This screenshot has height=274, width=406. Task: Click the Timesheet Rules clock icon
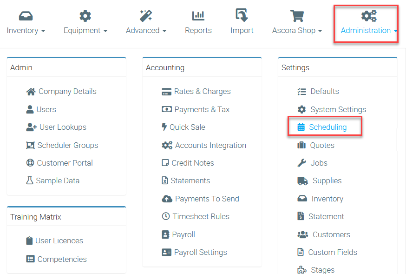166,216
